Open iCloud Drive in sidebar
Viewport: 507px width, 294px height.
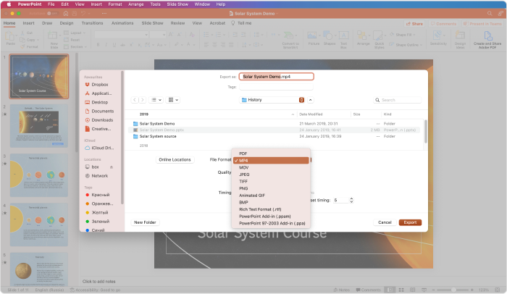coord(99,148)
